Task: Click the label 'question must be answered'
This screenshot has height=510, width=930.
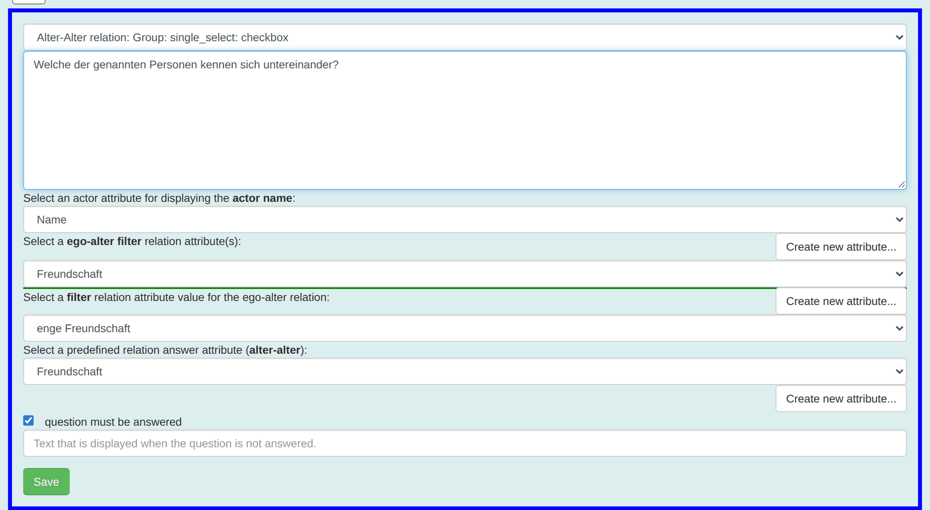Action: 113,422
